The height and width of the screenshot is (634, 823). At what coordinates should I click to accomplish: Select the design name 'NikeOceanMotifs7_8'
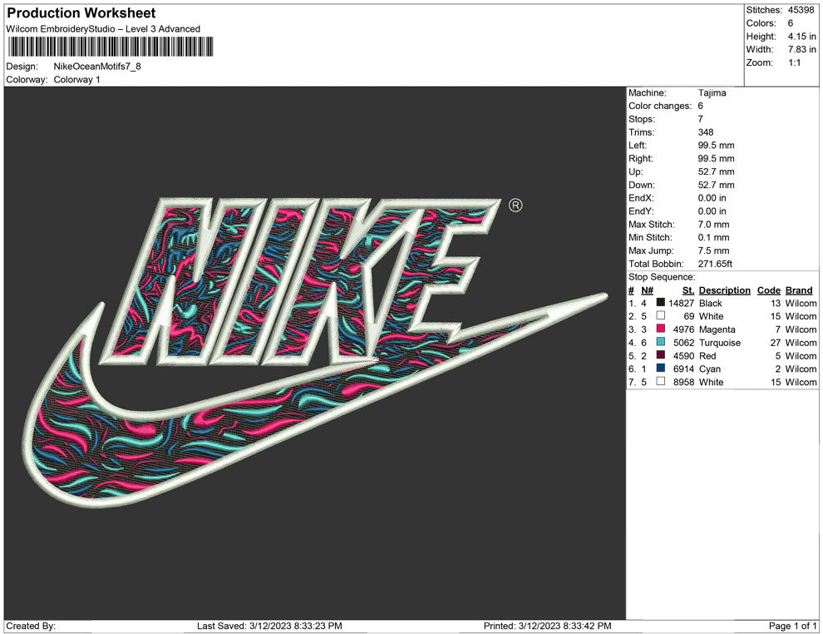97,67
